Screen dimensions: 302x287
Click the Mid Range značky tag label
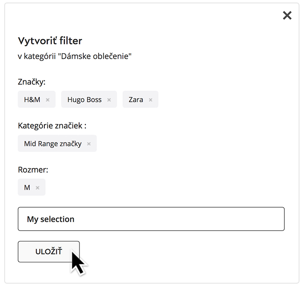53,144
